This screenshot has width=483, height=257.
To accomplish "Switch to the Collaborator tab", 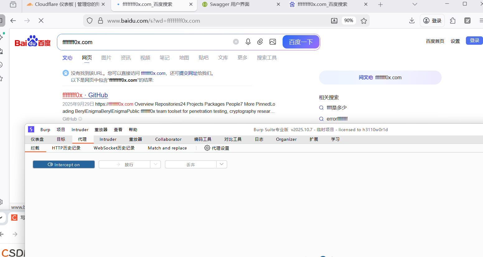I will [168, 139].
